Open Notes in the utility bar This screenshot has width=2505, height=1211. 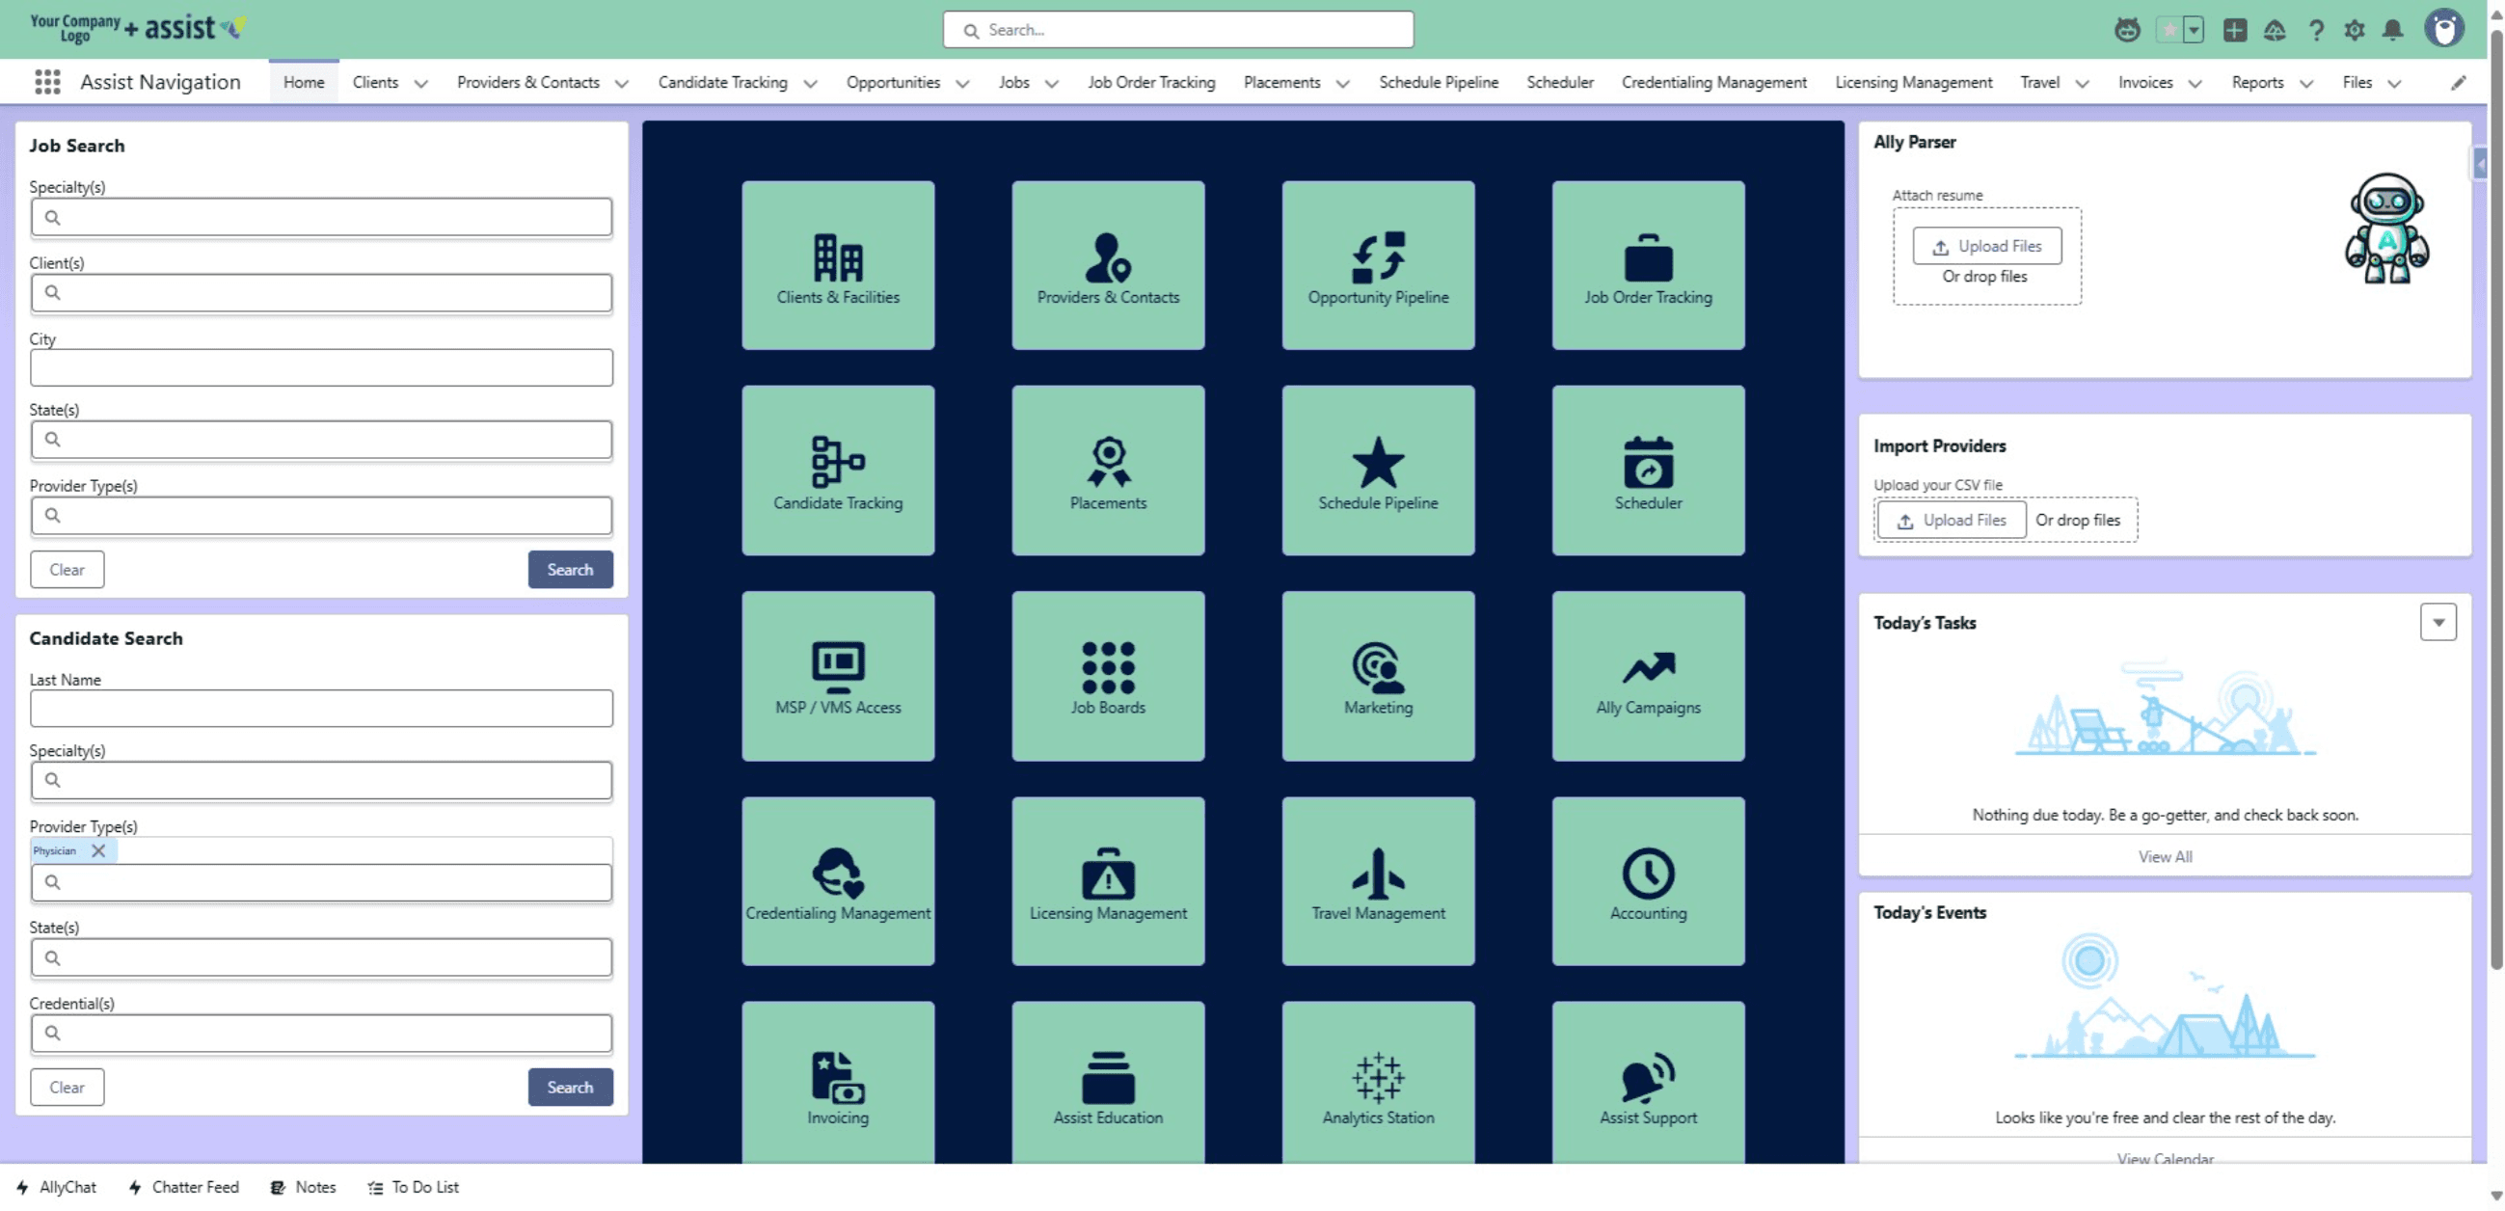[303, 1188]
